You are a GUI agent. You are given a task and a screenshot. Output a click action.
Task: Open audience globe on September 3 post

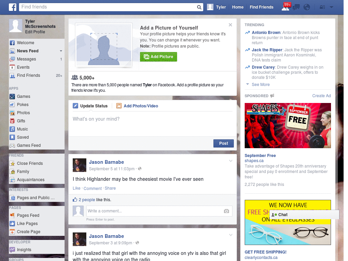click(137, 243)
